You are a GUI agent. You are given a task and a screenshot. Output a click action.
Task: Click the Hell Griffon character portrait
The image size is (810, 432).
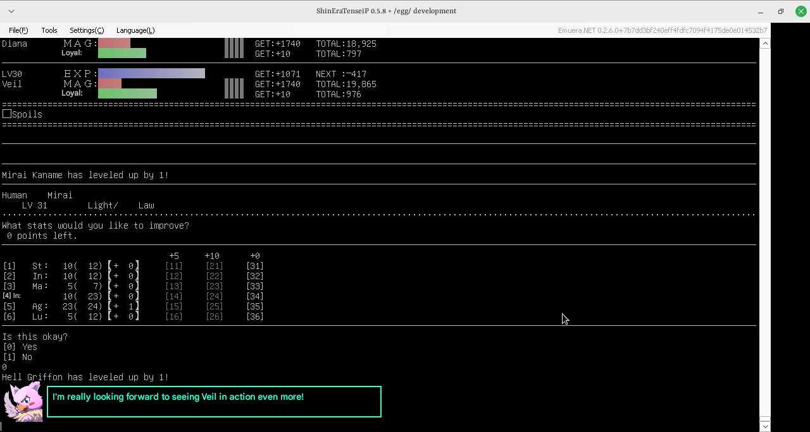[23, 401]
